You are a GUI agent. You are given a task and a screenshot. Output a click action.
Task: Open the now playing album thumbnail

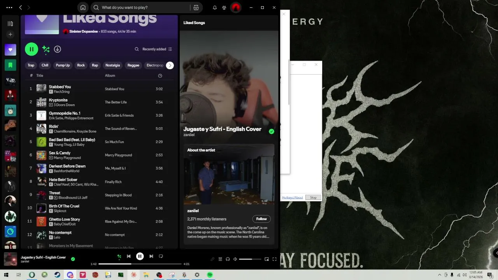[x=11, y=259]
